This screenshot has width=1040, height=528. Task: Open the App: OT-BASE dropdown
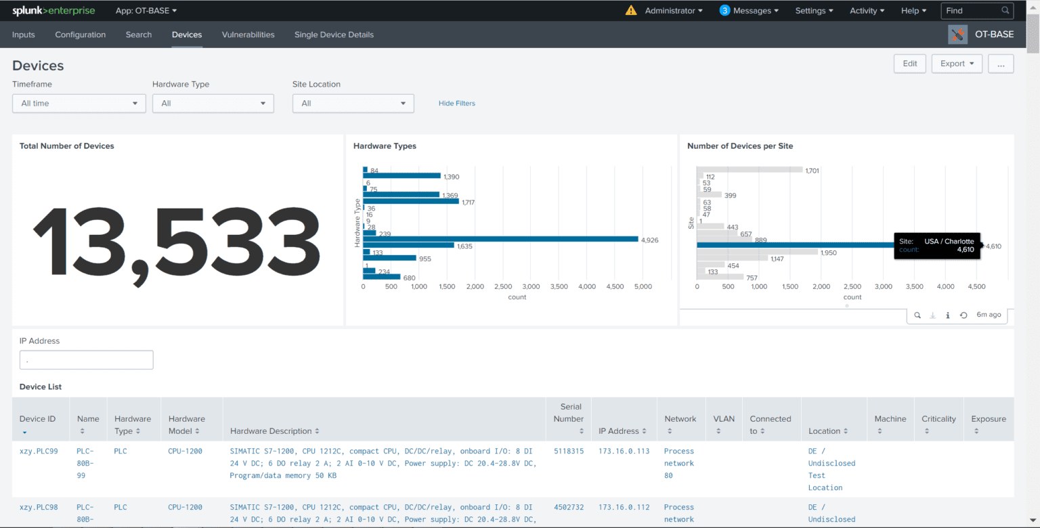click(x=146, y=11)
